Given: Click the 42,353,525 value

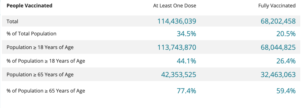Looking at the screenshot, I should (178, 74).
